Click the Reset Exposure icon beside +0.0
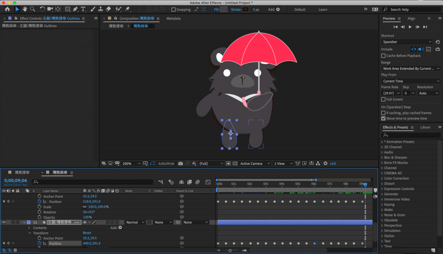443x254 pixels. 325,164
